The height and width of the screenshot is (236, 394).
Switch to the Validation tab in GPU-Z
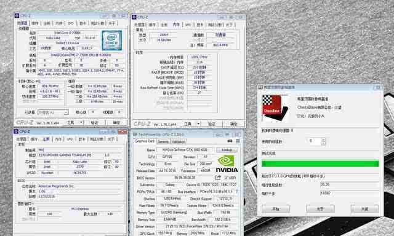(178, 142)
